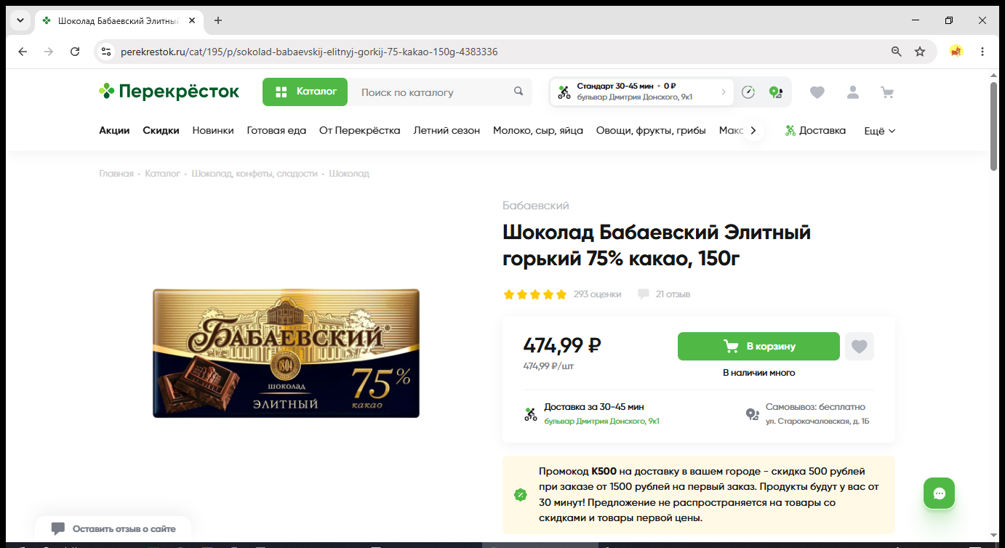The image size is (1005, 548).
Task: View site information in address bar
Action: pos(106,52)
